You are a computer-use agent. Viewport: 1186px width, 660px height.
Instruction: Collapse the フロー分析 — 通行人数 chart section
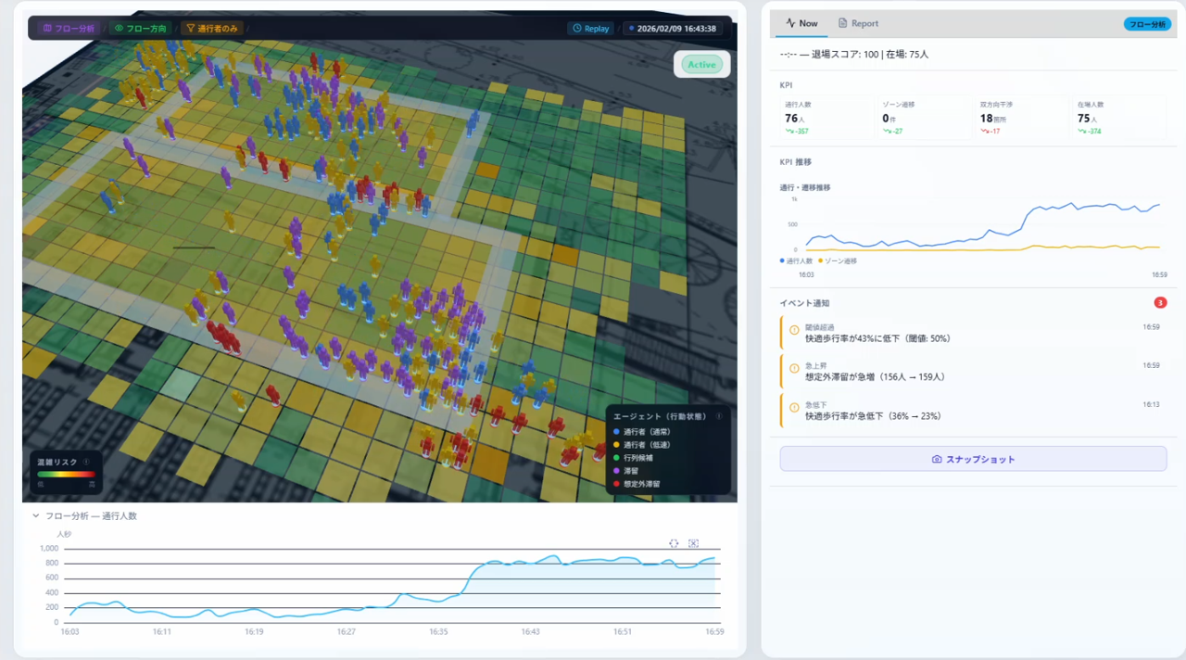point(36,516)
